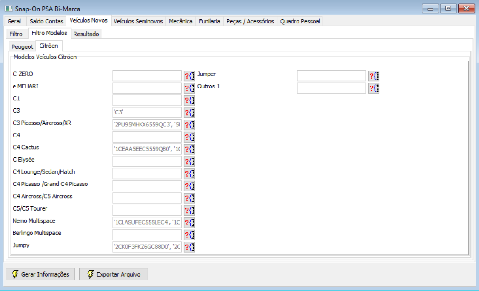The width and height of the screenshot is (479, 291).
Task: Click the 'Berlingo Multispace' label text
Action: 37,233
